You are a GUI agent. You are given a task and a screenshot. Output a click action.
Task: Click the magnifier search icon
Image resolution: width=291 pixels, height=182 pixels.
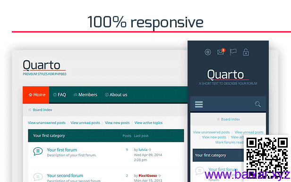[x=257, y=104]
